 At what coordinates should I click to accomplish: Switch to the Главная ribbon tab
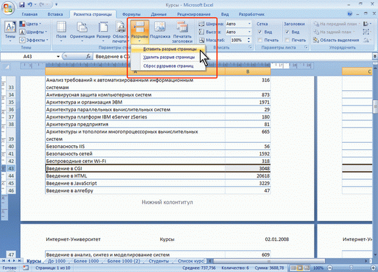tap(29, 15)
